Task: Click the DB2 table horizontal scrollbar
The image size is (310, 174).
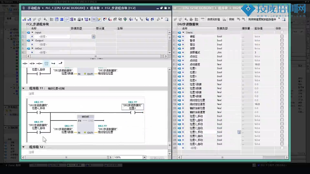Action: click(222, 157)
